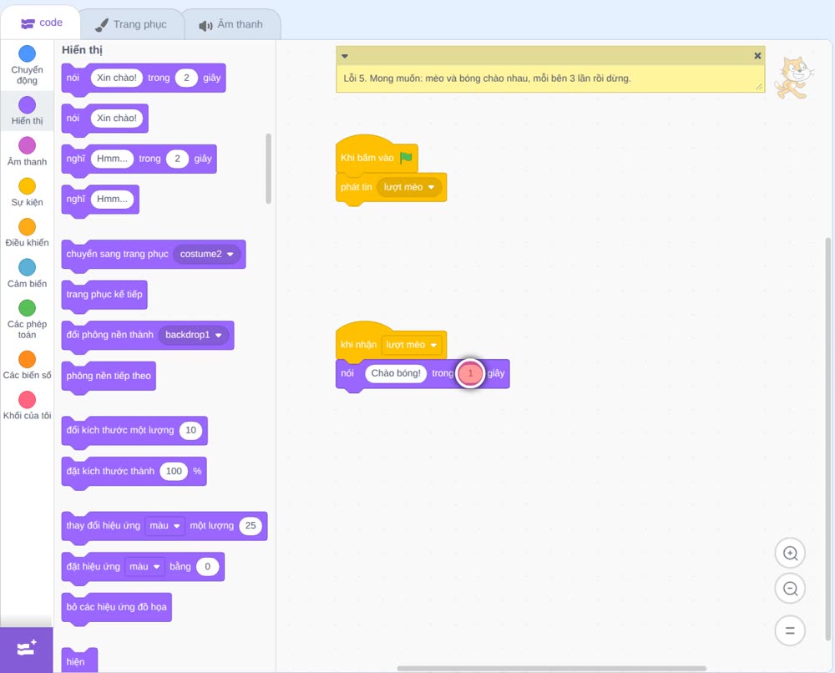Open the Điều khiển block category
The width and height of the screenshot is (835, 673).
(x=28, y=233)
